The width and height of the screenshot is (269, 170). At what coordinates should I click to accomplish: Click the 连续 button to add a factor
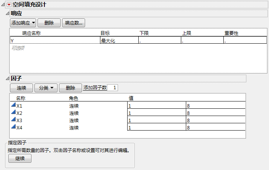pyautogui.click(x=21, y=88)
